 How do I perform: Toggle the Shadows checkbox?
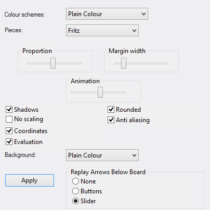(9, 110)
